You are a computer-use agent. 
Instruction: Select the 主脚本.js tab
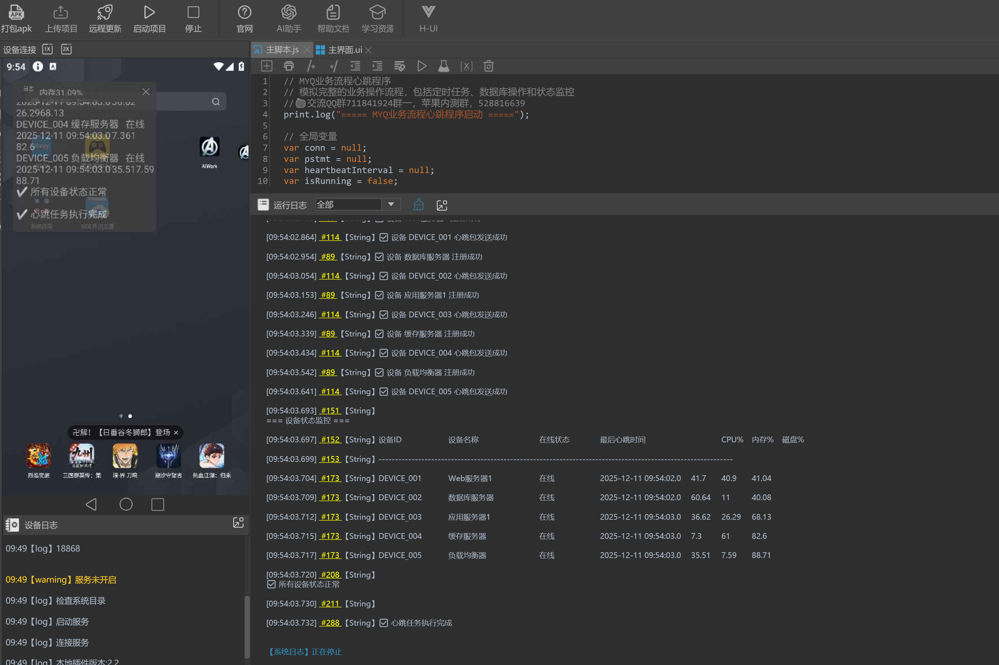pyautogui.click(x=281, y=50)
